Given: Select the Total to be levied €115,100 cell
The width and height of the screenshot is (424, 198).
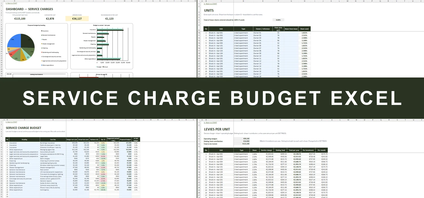Looking at the screenshot, I should point(242,144).
